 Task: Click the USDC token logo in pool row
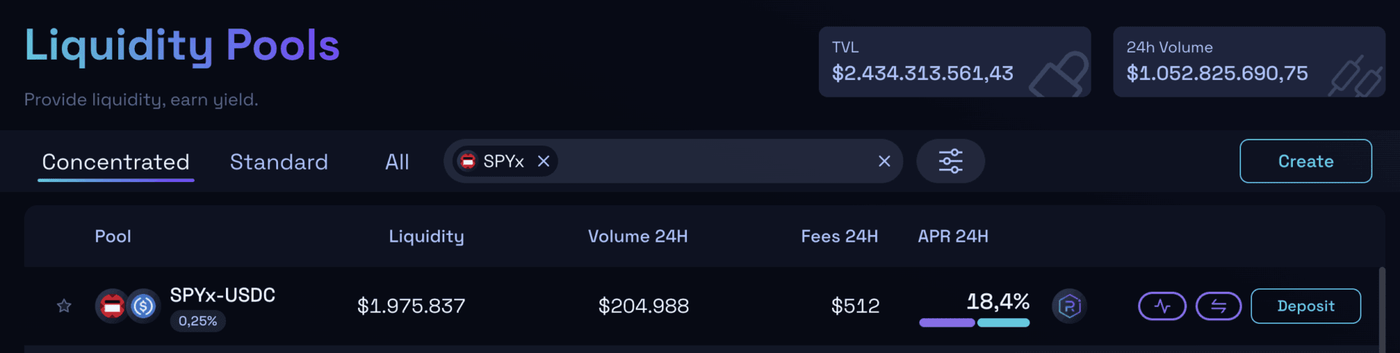click(x=144, y=306)
